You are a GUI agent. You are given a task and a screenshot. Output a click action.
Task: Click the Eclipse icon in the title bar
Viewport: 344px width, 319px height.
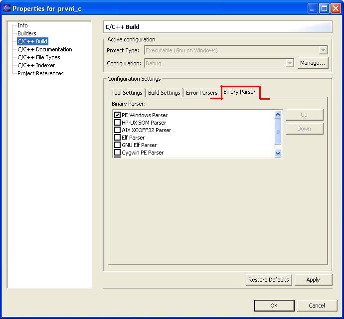7,8
